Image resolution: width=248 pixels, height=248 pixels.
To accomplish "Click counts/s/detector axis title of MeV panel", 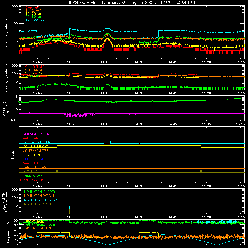I will (6, 77).
